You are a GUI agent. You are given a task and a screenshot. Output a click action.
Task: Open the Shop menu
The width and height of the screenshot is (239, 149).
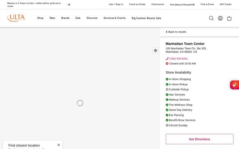point(40,18)
